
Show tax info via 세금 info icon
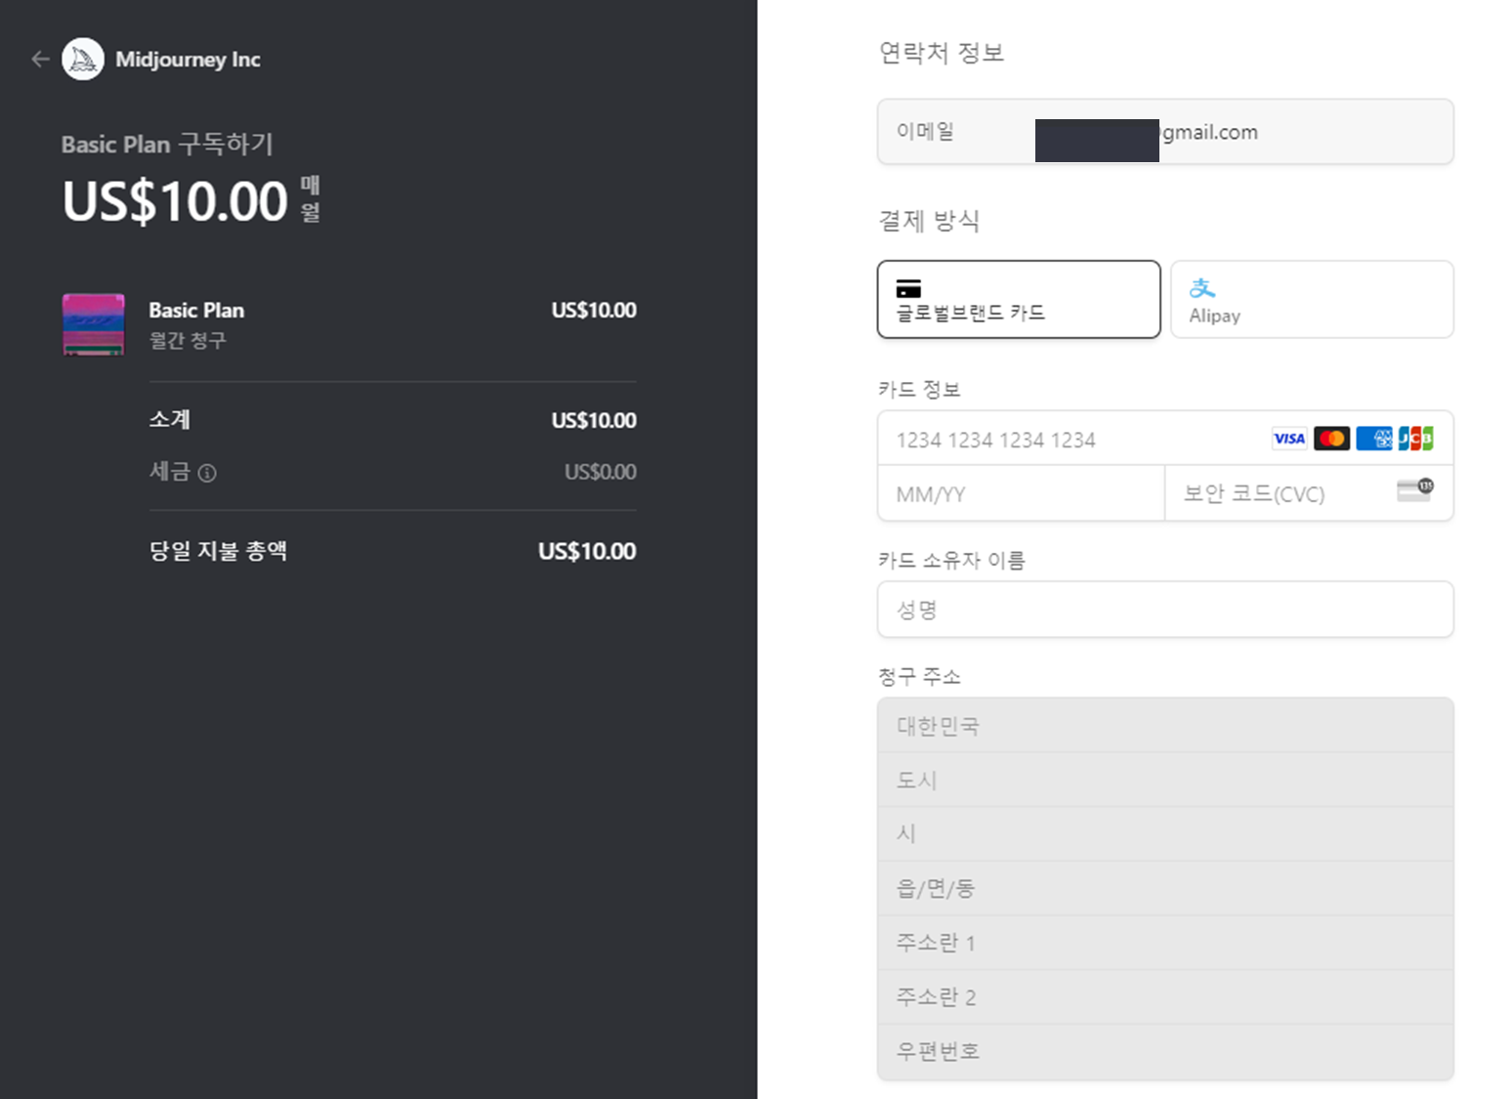click(207, 473)
